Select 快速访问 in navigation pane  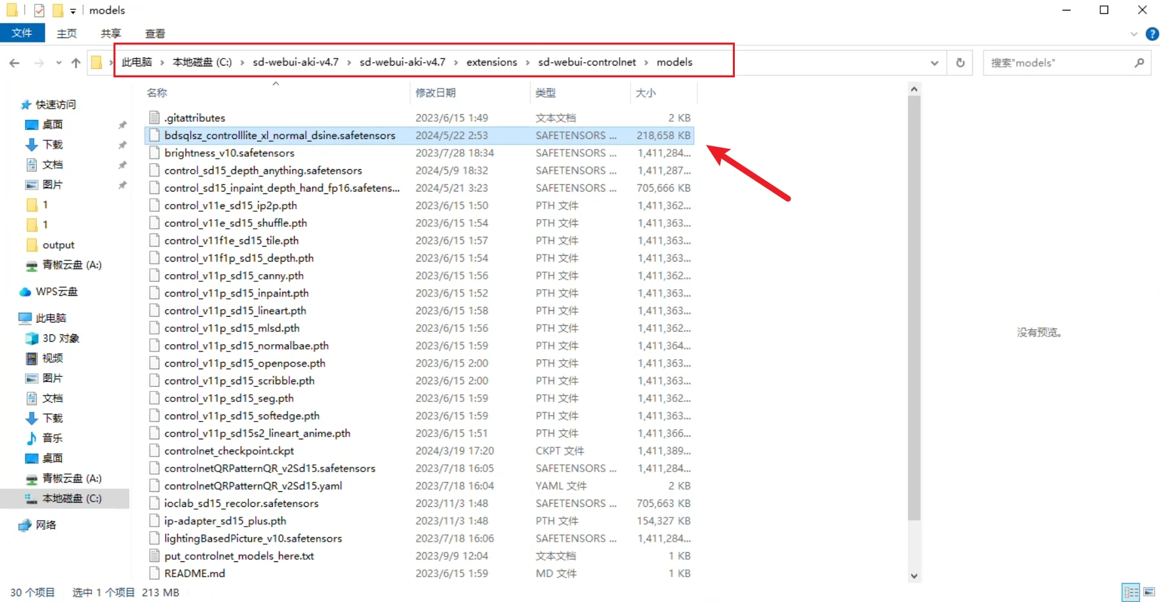click(x=55, y=105)
